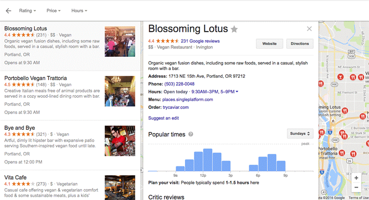
Task: Click the Suggest an edit link
Action: click(x=163, y=118)
